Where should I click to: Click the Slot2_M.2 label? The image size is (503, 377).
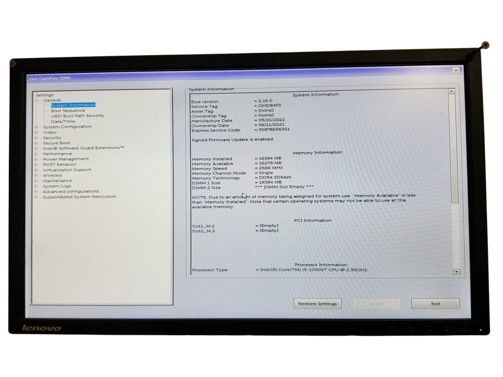204,231
